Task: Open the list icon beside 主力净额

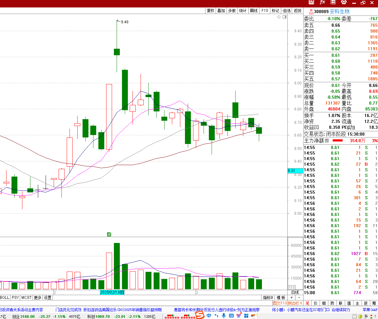Action: point(327,141)
